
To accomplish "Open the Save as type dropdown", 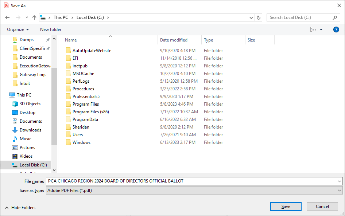I will 194,191.
